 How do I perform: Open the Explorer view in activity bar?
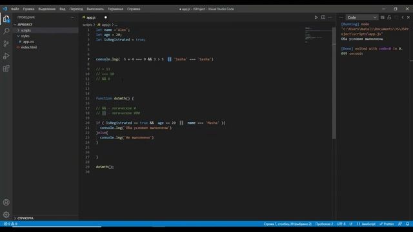[x=6, y=19]
